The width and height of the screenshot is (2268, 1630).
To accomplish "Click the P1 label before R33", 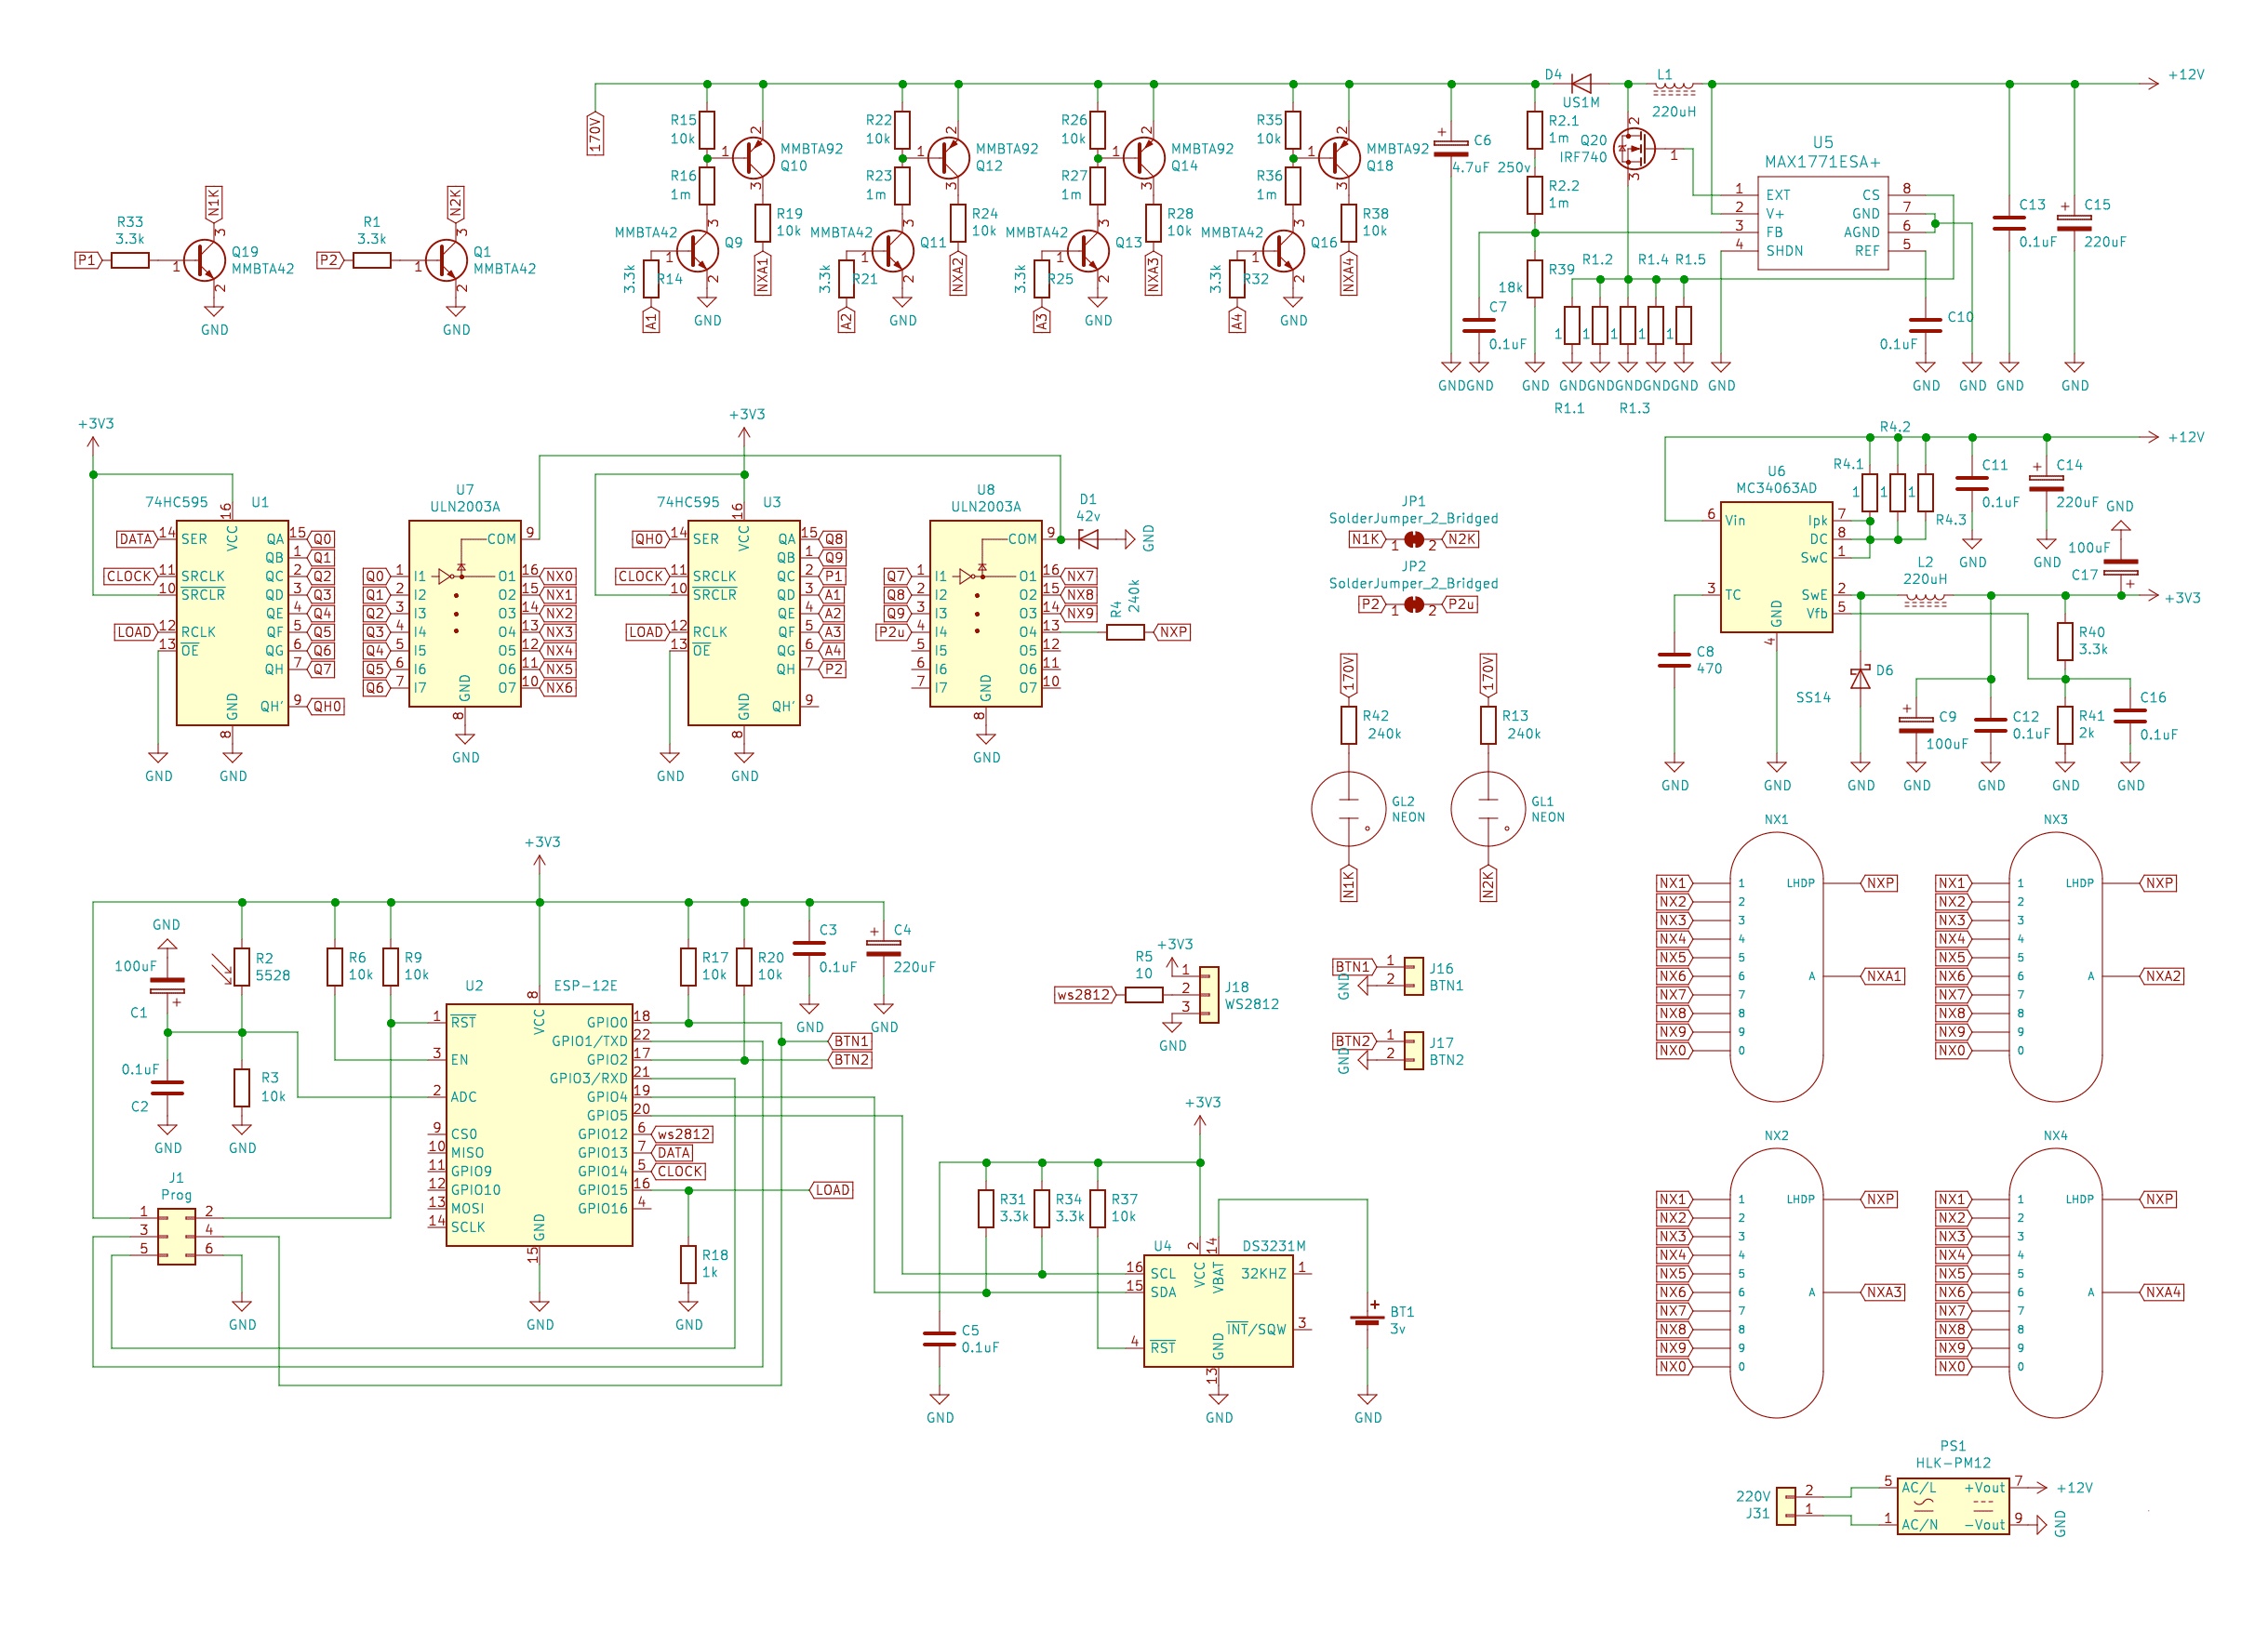I will (88, 261).
